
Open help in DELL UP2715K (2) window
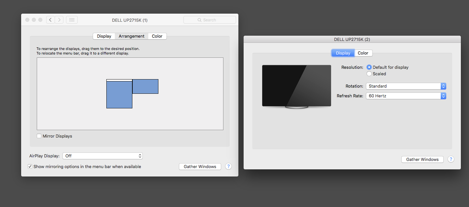[451, 159]
